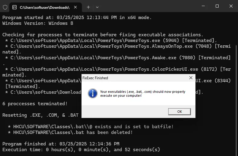Screen dimensions: 238x156
Task: Expand the new tab profile dropdown chevron
Action: coord(97,7)
